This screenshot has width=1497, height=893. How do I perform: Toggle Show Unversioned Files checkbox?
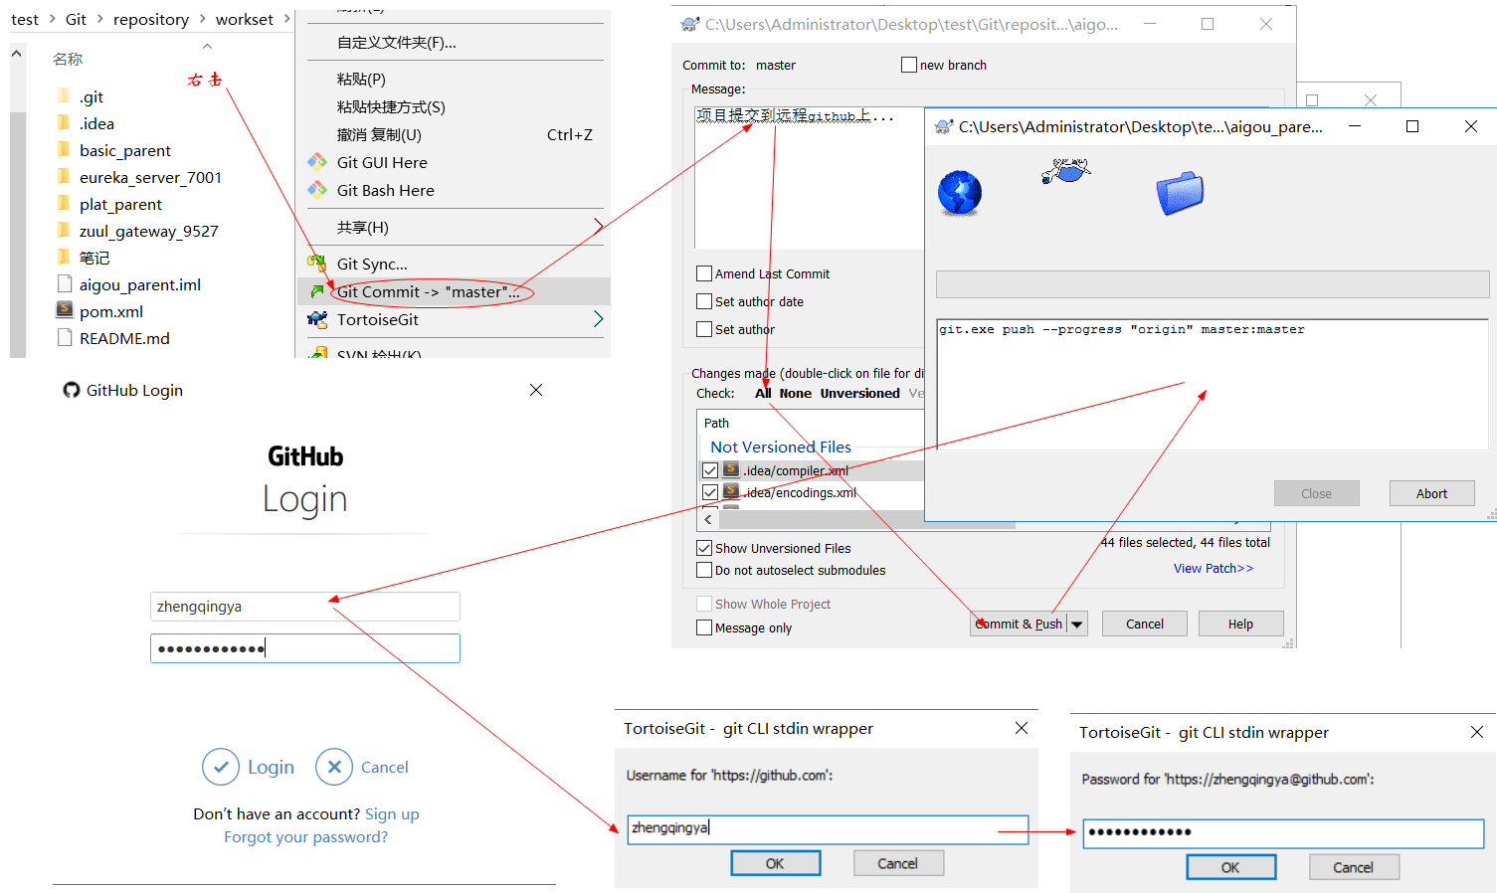[704, 548]
